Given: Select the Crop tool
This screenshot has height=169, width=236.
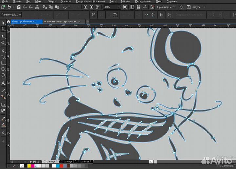Looking at the screenshot, I should pos(3,36).
